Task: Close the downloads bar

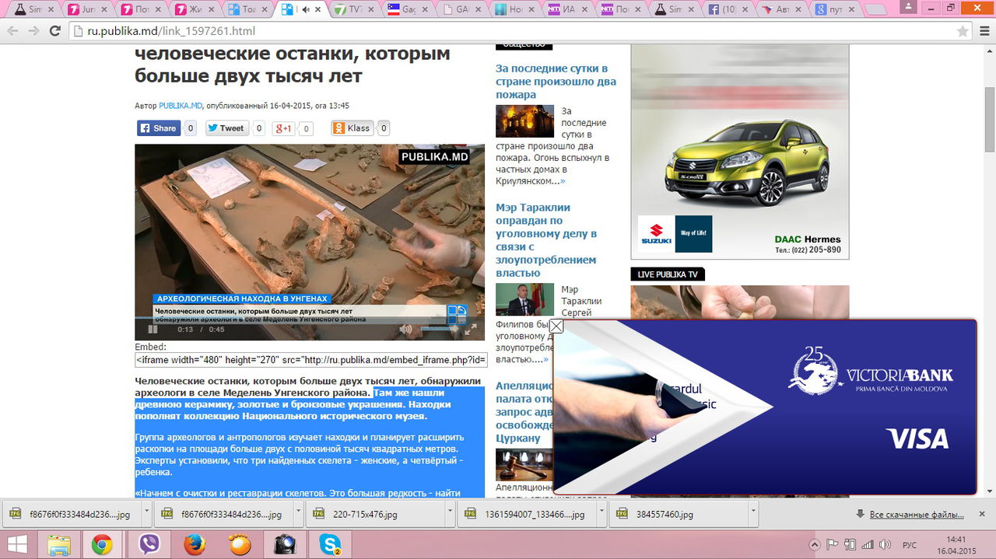Action: [982, 514]
